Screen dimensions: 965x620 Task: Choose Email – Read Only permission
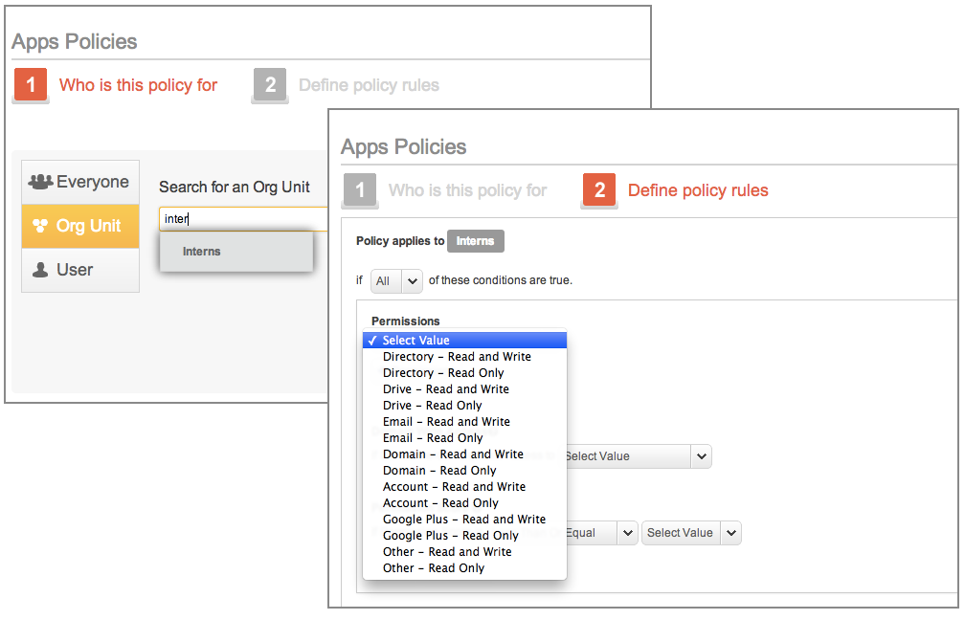click(x=433, y=438)
